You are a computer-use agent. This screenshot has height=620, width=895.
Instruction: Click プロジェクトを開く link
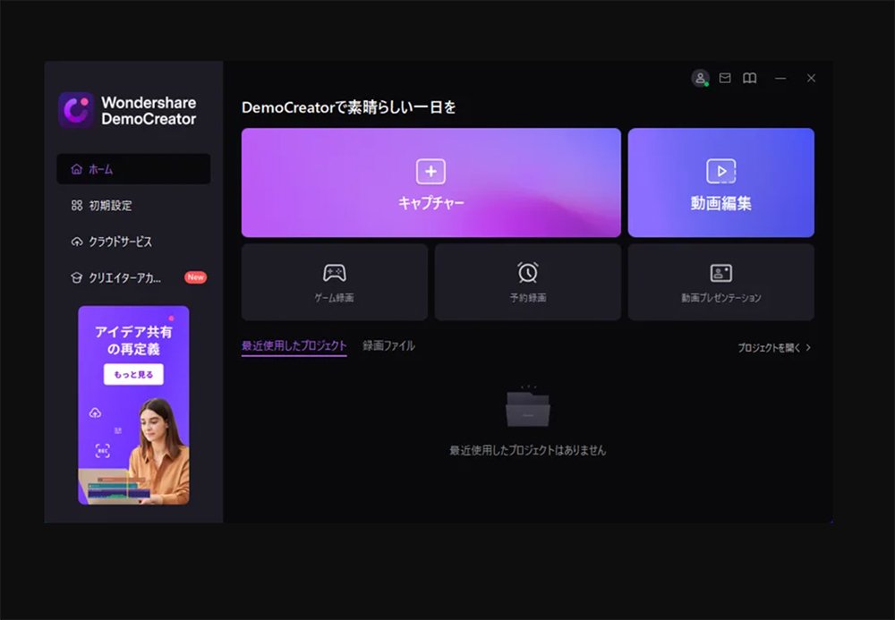tap(769, 347)
